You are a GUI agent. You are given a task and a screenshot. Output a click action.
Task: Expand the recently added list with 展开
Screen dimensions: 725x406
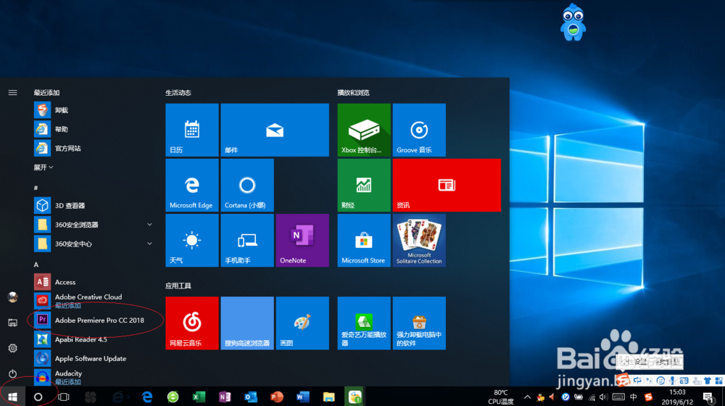[43, 167]
